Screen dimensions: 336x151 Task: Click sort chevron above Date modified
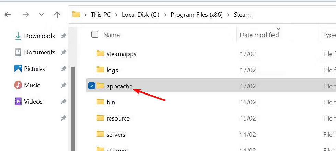pos(279,28)
